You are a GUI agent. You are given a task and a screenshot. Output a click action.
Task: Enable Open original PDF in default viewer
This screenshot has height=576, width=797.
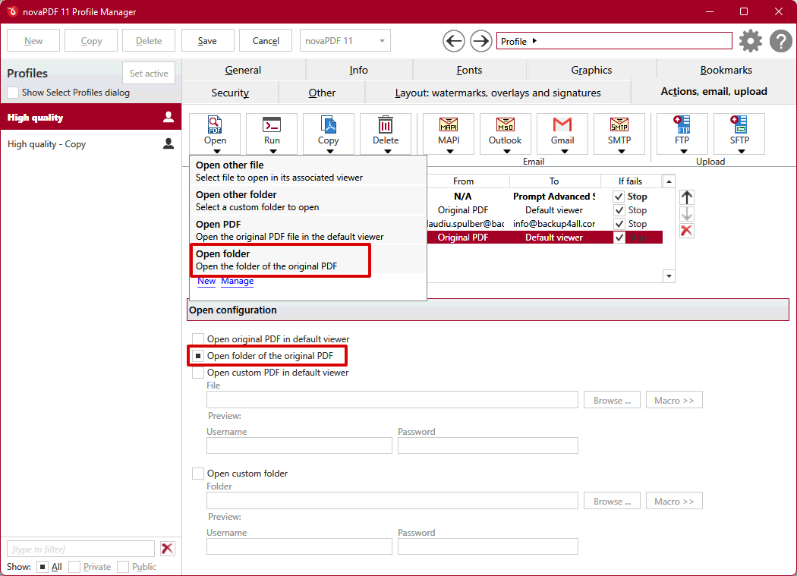(x=198, y=339)
